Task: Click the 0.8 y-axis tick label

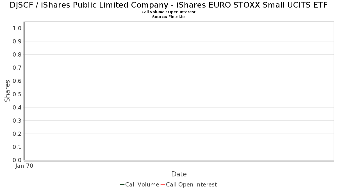Action: [x=17, y=55]
